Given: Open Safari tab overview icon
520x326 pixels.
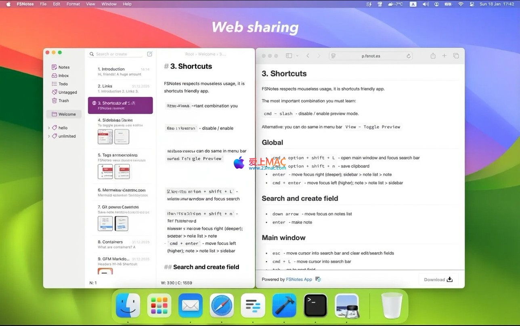Looking at the screenshot, I should point(456,56).
